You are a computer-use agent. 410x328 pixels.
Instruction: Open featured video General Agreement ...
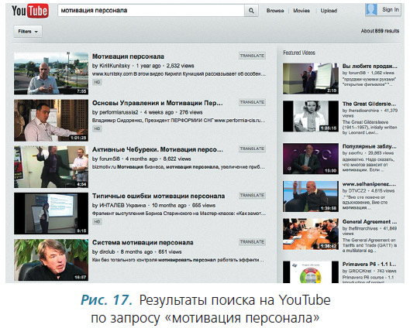pyautogui.click(x=370, y=222)
